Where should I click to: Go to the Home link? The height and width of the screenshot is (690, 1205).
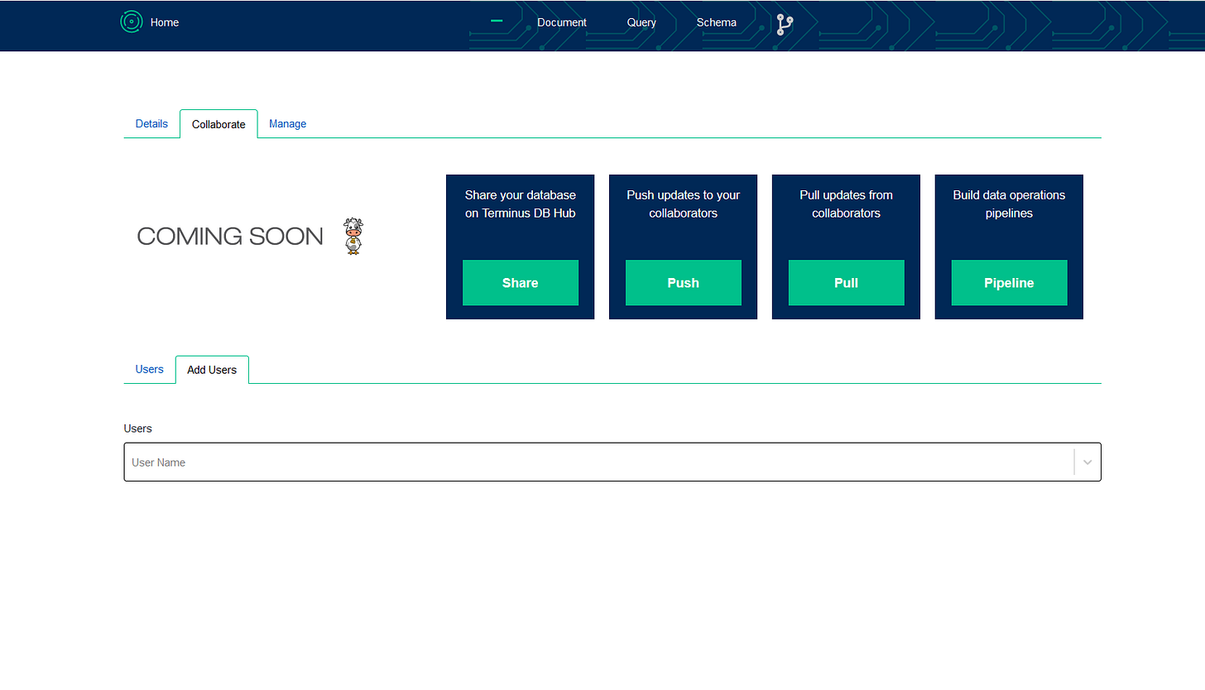click(165, 22)
